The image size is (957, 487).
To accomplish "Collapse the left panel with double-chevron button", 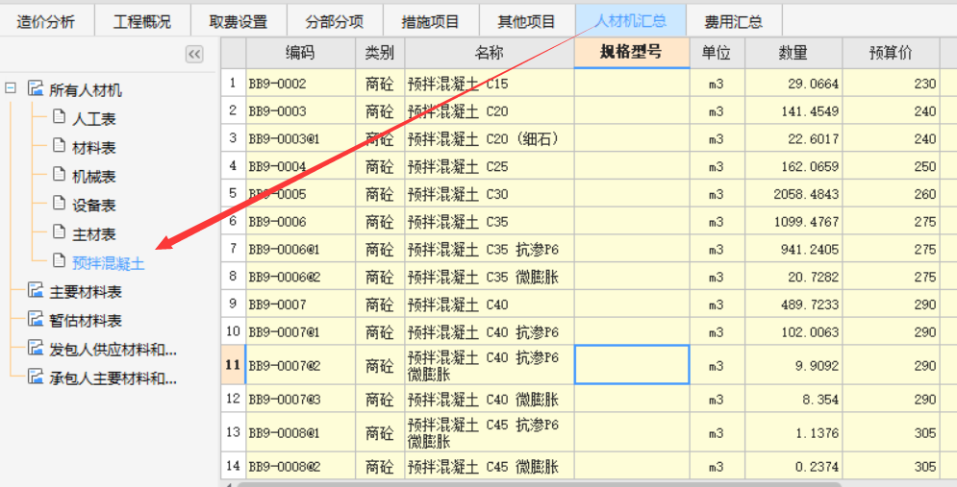I will pos(194,54).
